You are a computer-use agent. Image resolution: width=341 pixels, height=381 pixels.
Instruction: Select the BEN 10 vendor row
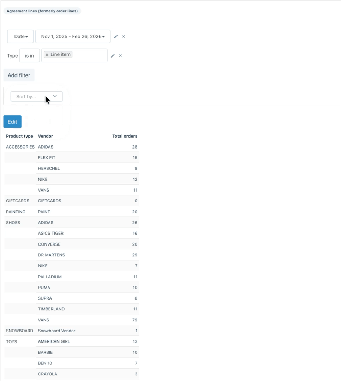coord(88,363)
